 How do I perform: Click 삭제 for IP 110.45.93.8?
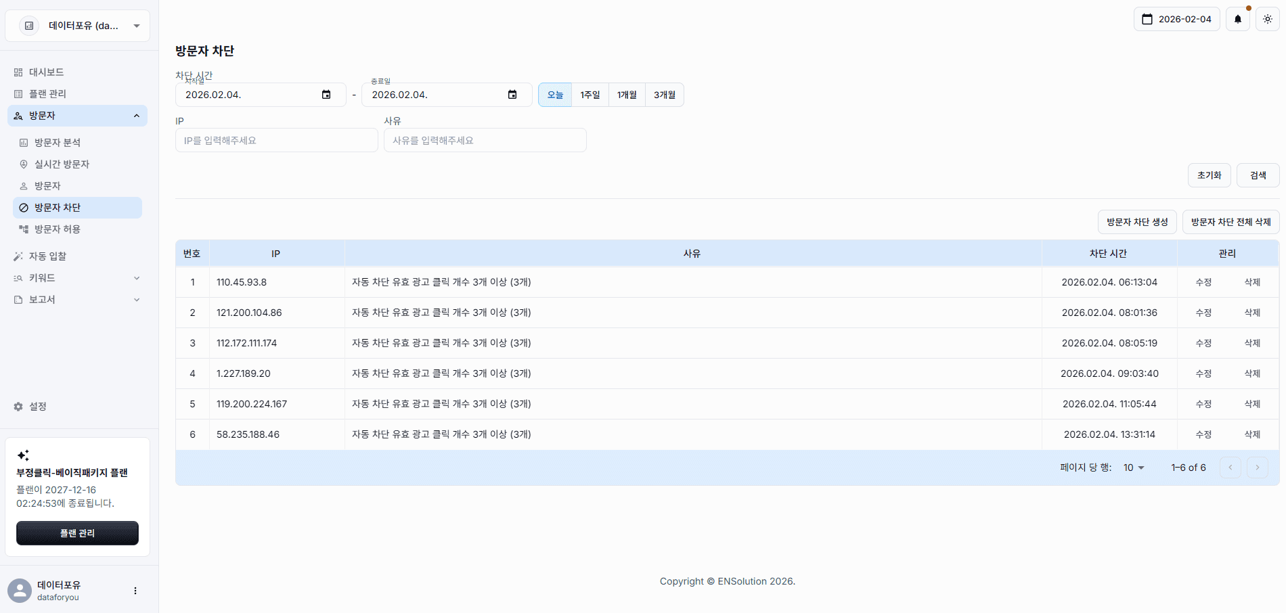click(1251, 282)
